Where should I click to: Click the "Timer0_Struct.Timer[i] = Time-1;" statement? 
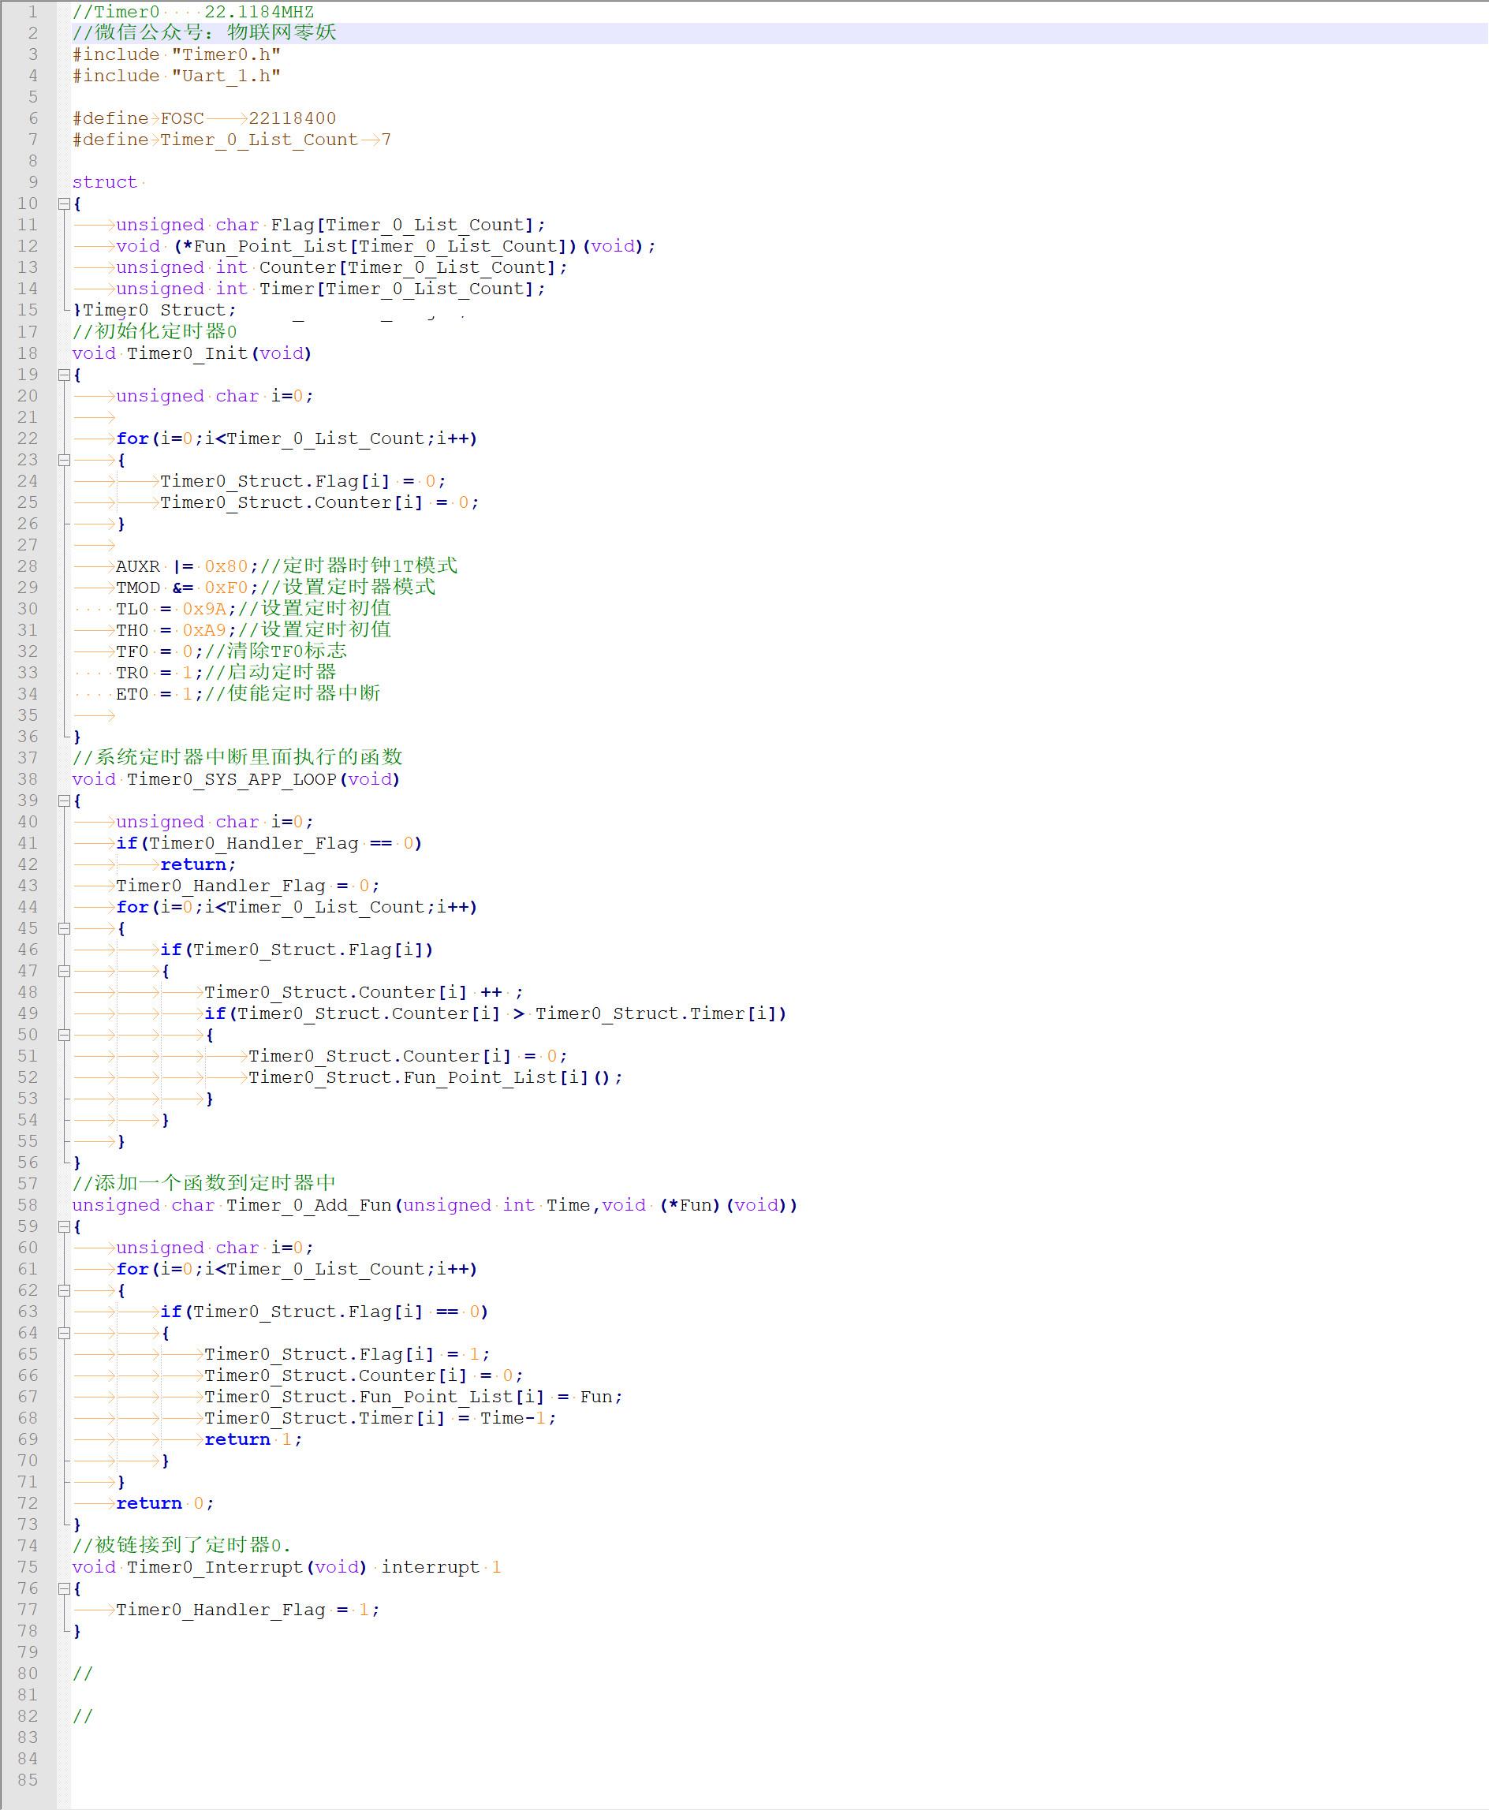(x=380, y=1418)
